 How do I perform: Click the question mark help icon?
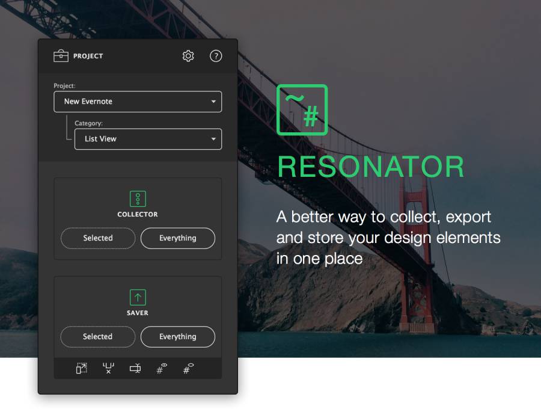pyautogui.click(x=216, y=56)
